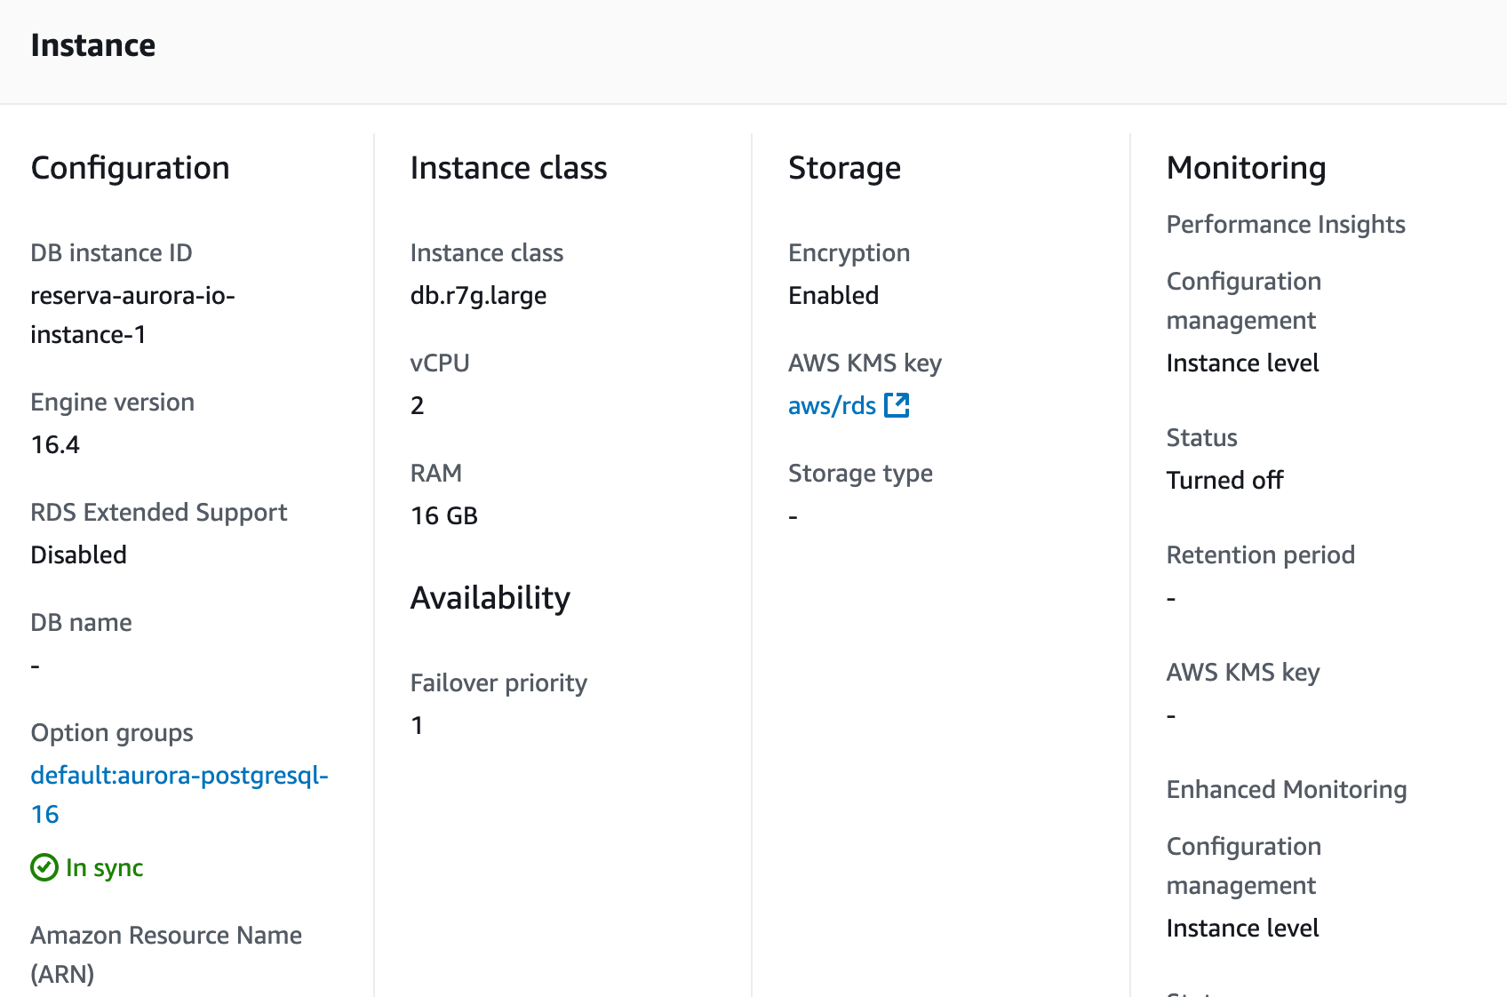Click the Option groups label
The image size is (1507, 997).
pos(112,733)
